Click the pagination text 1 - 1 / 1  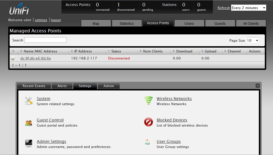pos(19,65)
